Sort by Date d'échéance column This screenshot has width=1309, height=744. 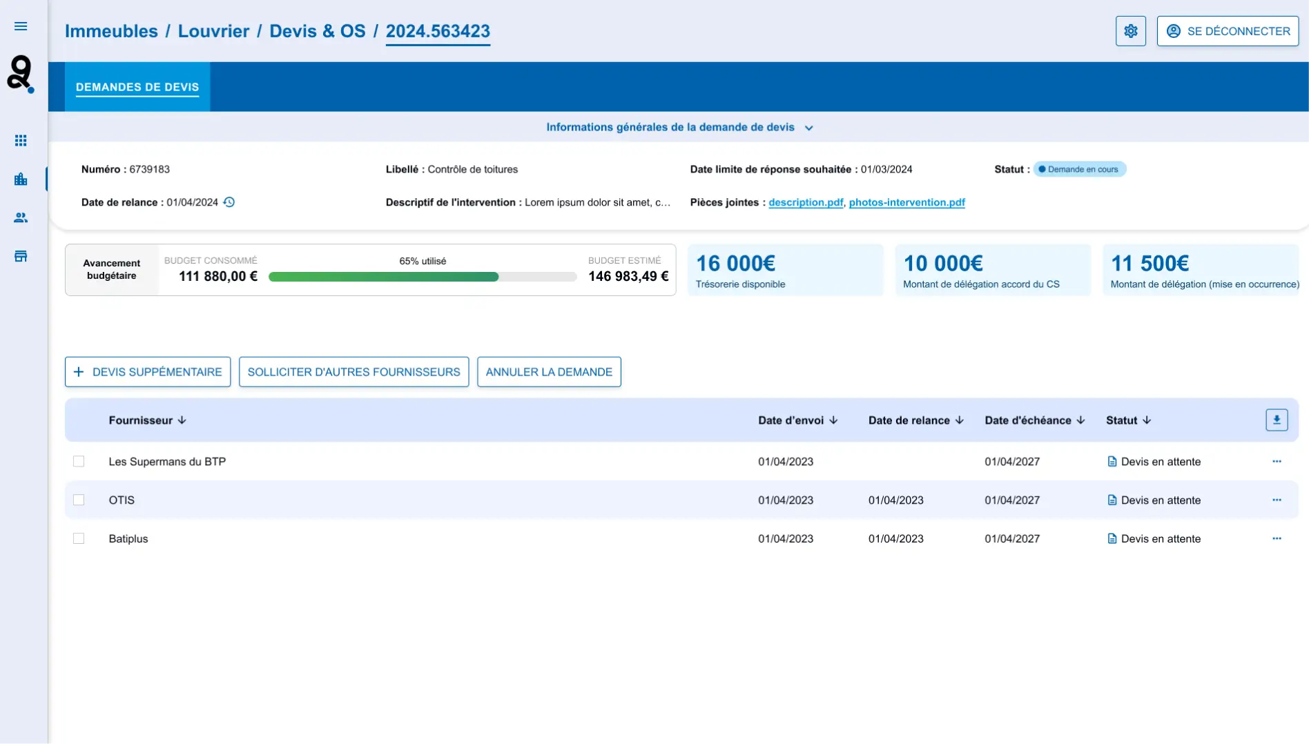coord(1035,420)
